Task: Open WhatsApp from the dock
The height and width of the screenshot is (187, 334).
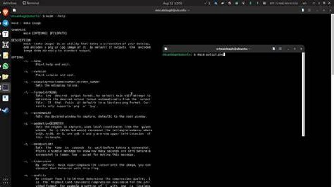Action: [6, 66]
